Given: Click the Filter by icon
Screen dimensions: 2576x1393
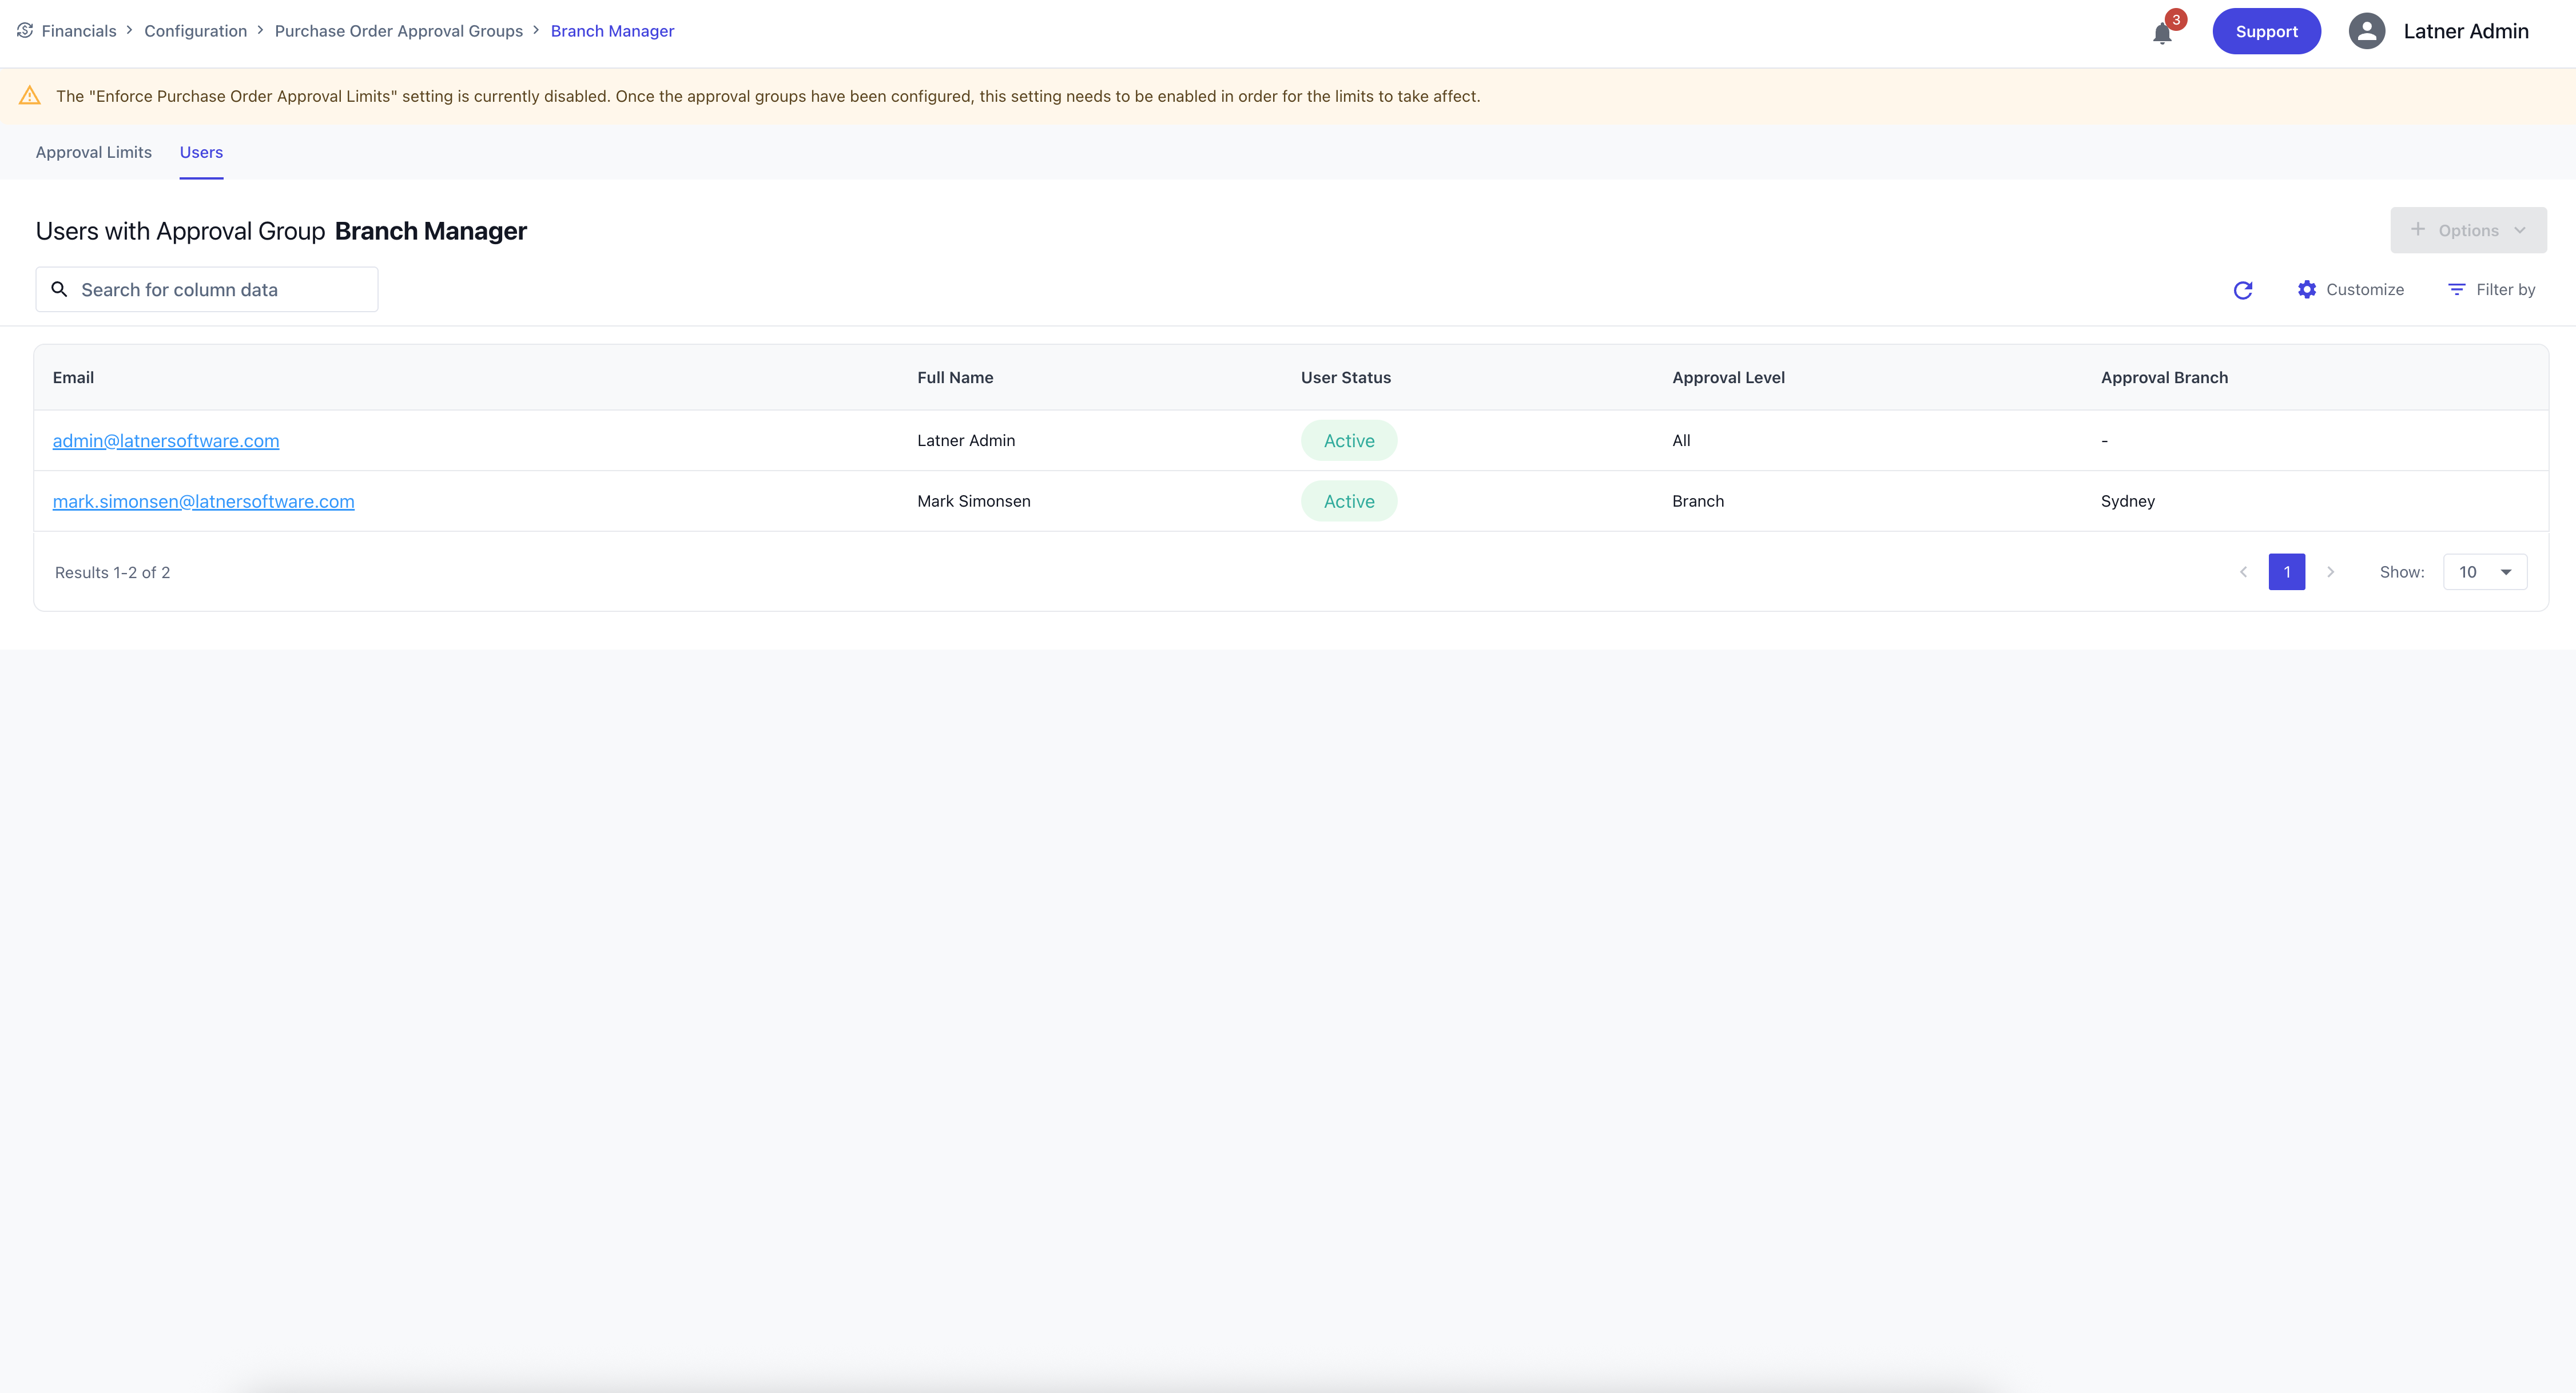Looking at the screenshot, I should pos(2456,290).
